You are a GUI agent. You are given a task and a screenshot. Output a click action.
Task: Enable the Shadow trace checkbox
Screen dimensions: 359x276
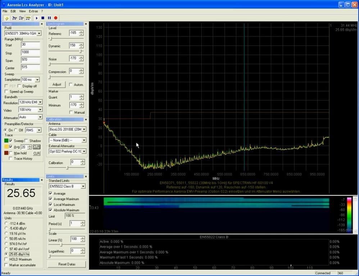(x=26, y=141)
